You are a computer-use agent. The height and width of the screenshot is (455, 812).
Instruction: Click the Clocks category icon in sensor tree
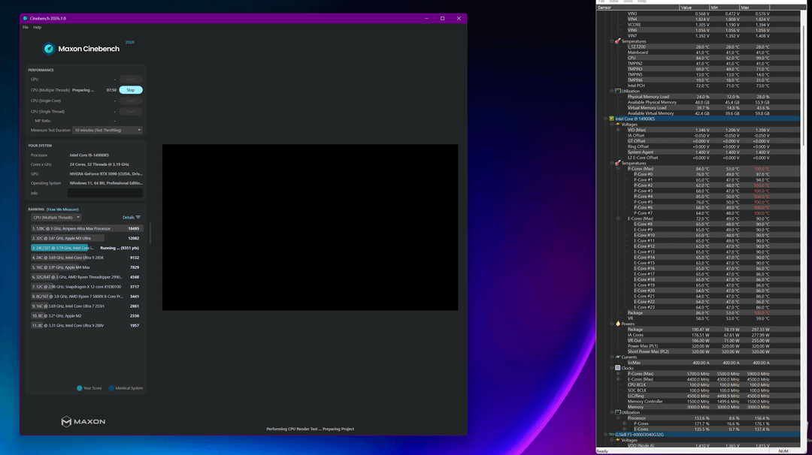tap(617, 368)
